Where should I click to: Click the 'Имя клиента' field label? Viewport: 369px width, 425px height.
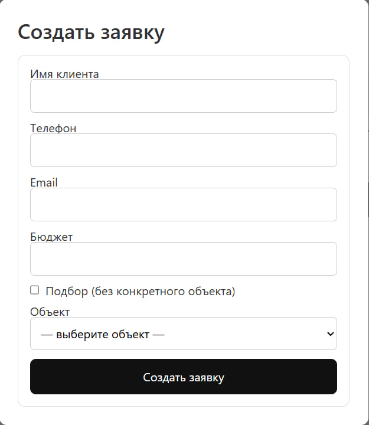pos(64,74)
